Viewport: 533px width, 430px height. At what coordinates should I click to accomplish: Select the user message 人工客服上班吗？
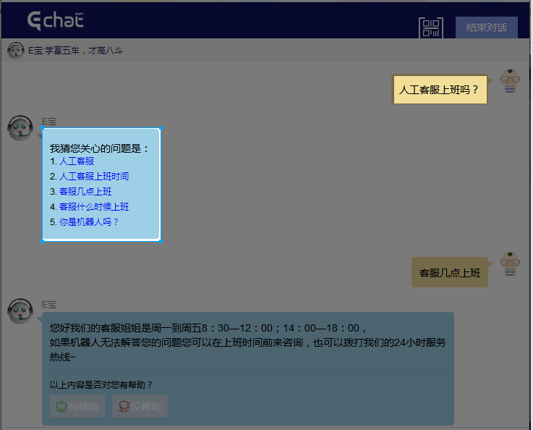tap(440, 90)
